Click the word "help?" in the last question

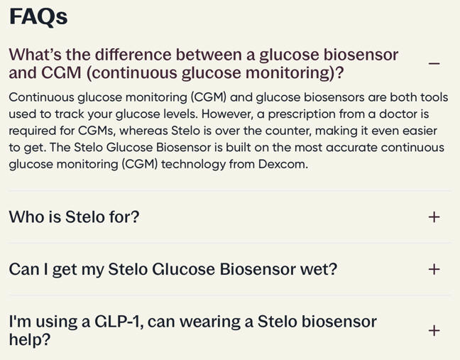click(30, 340)
